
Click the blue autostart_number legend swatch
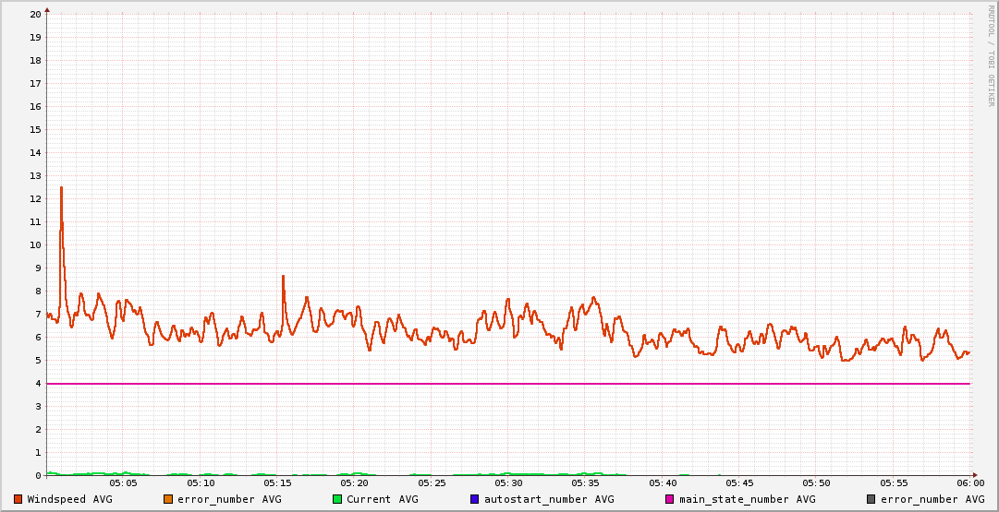coord(475,499)
